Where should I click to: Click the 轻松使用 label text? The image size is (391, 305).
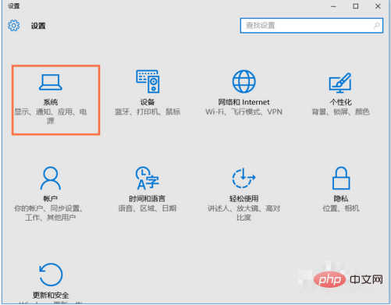243,199
